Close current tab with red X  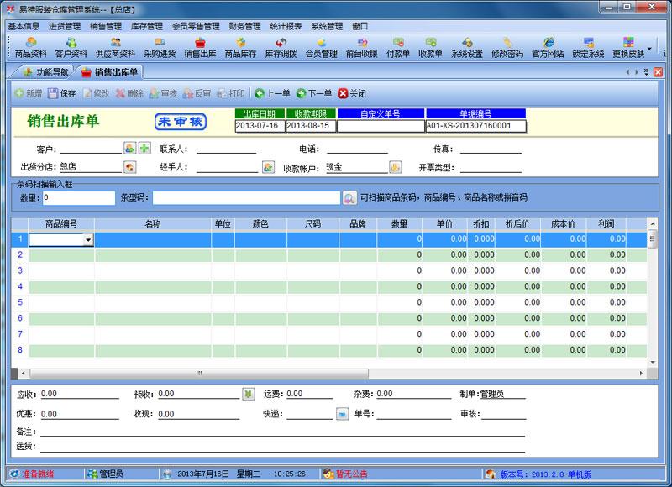[x=659, y=72]
